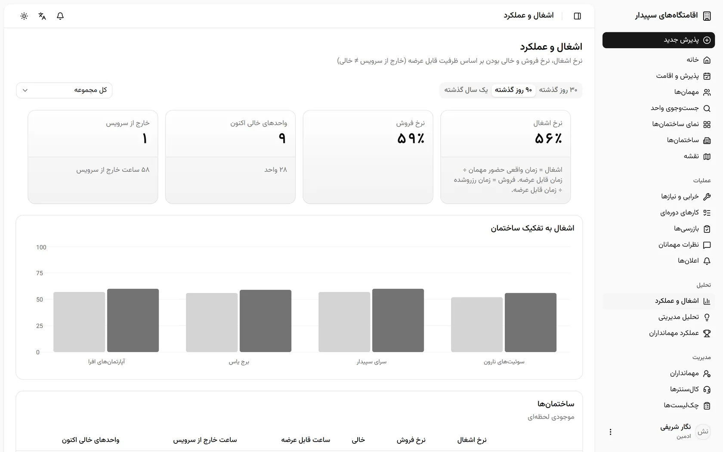
Task: Click the speech bubble icon for نظرات مهمانان
Action: coord(707,245)
